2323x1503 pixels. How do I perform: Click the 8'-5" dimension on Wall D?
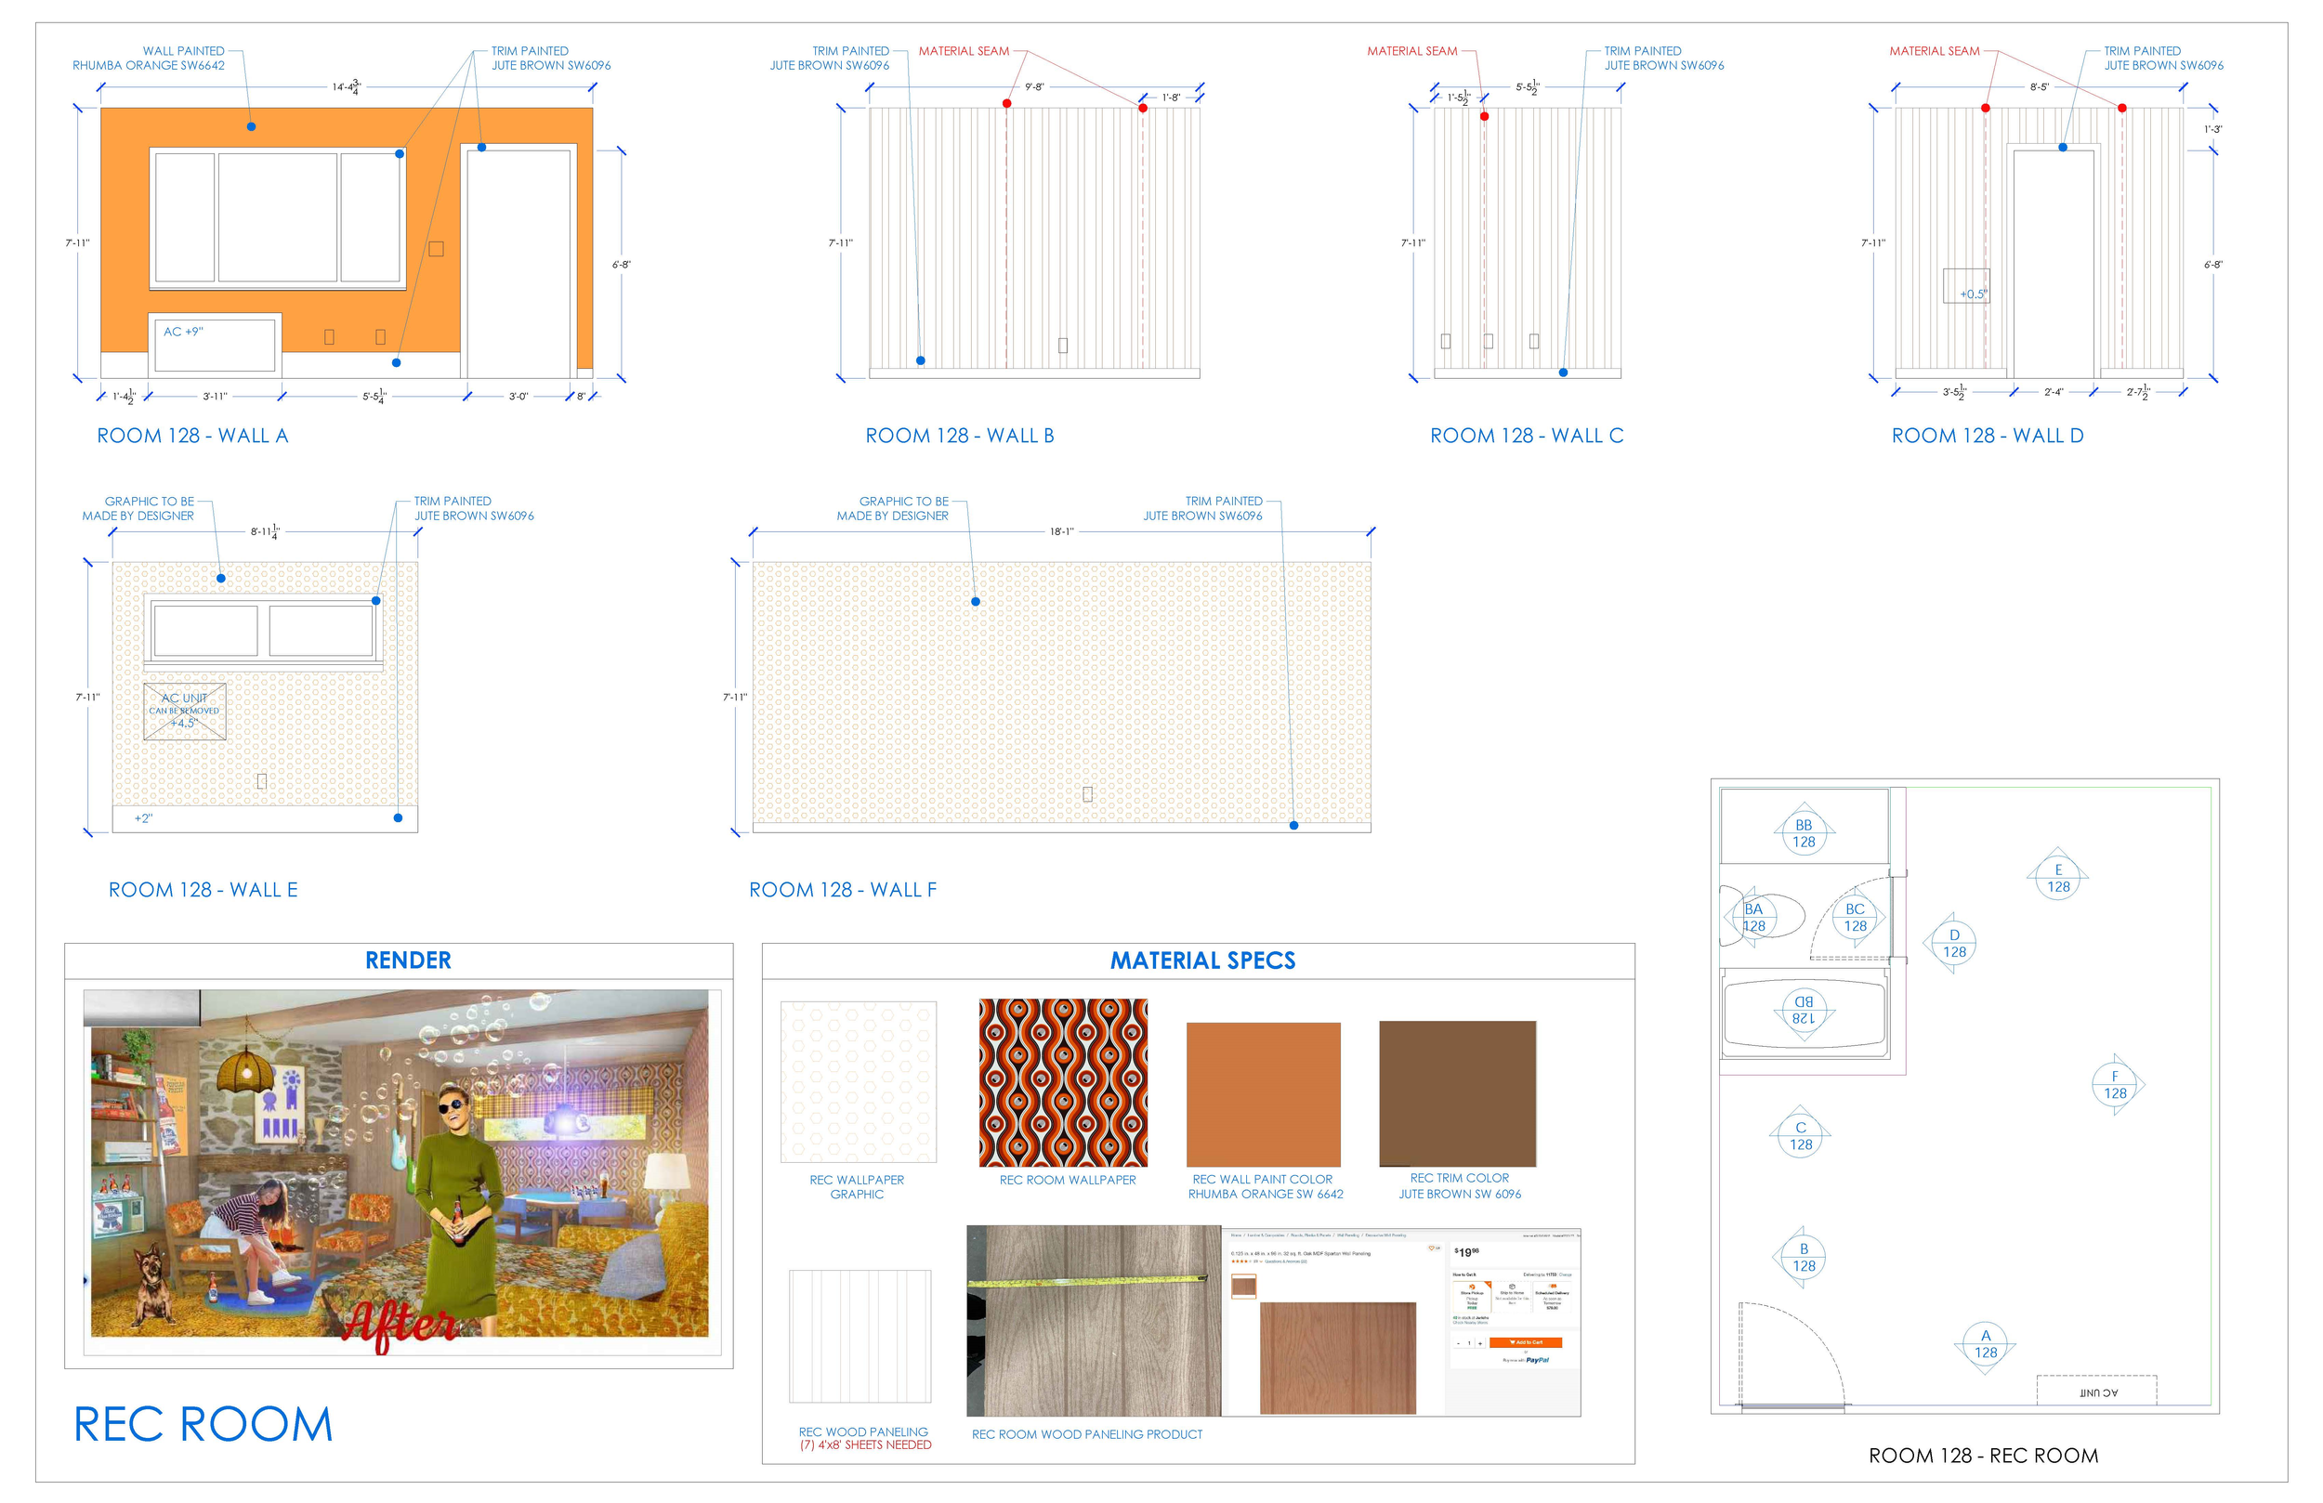[2039, 87]
